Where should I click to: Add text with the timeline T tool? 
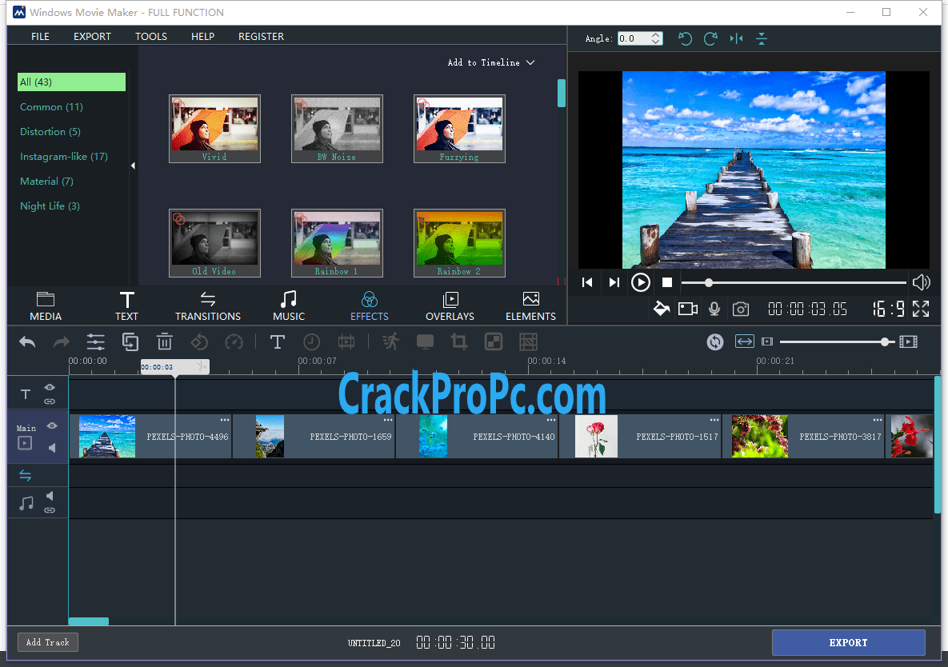277,342
